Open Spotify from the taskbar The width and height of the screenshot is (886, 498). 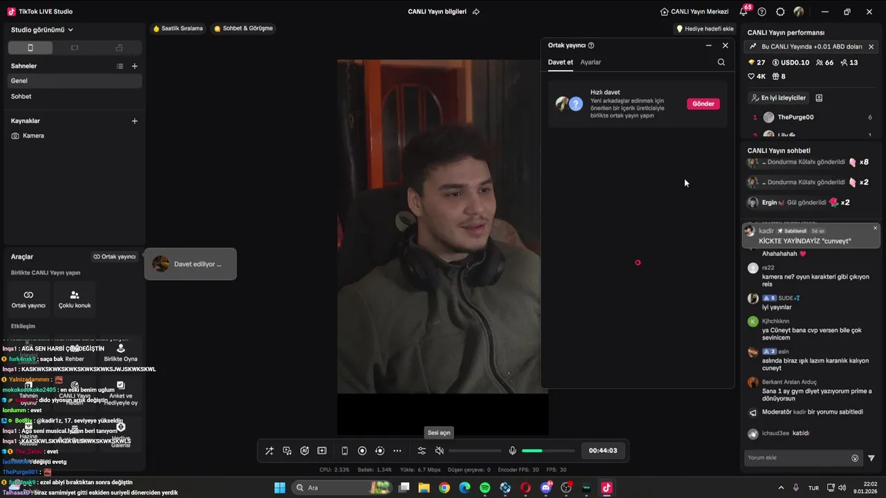[485, 488]
